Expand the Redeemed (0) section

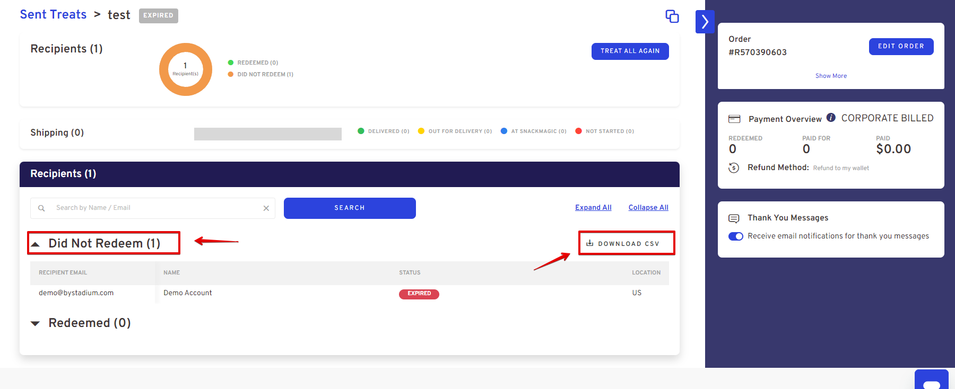click(x=36, y=323)
